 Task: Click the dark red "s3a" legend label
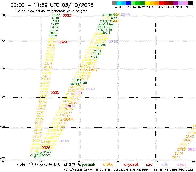coord(149,164)
